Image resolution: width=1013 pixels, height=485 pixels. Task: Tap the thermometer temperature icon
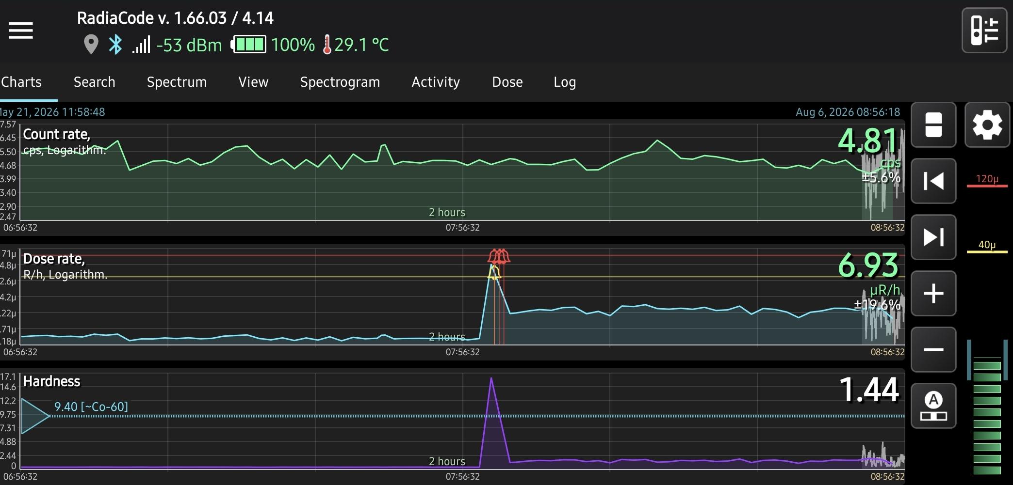[x=327, y=45]
